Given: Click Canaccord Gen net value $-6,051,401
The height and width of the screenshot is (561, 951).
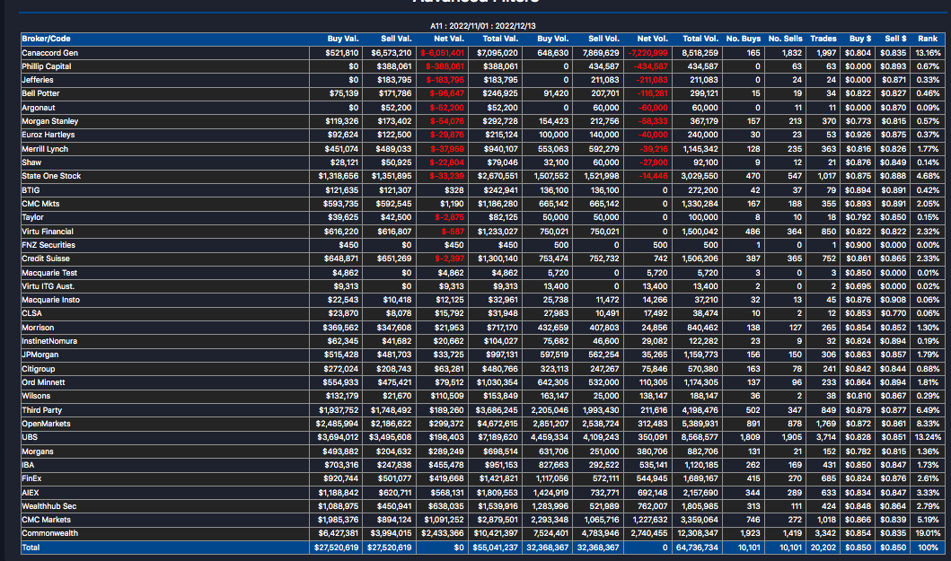Looking at the screenshot, I should coord(442,53).
